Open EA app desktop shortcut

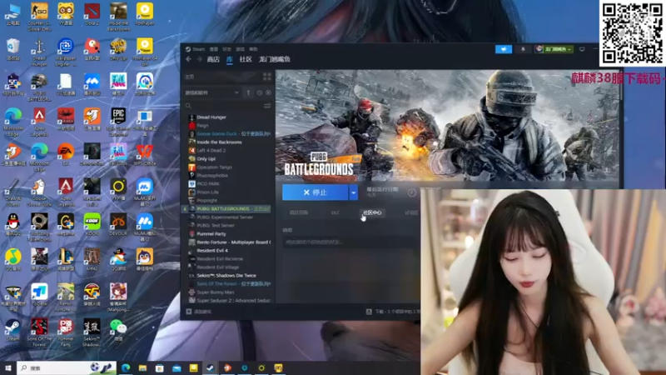[x=66, y=154]
